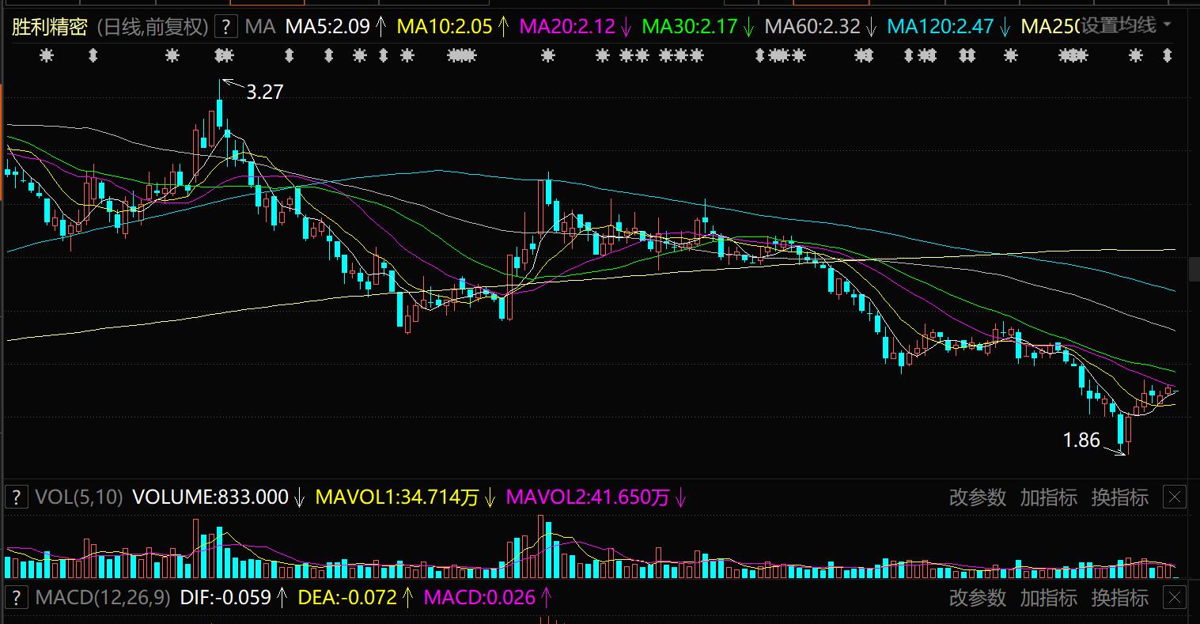Click 换指标 in the MACD panel
Screen dimensions: 1200x624
(1120, 597)
